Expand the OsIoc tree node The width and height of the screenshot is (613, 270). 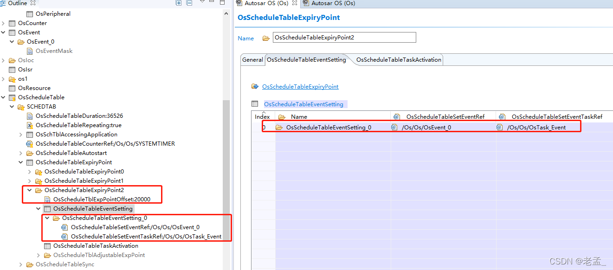4,60
